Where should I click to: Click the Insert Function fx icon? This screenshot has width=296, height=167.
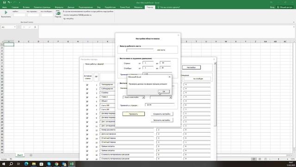pos(35,27)
